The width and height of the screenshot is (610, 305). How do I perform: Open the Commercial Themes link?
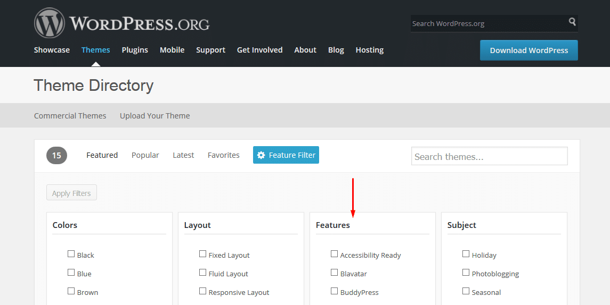tap(70, 116)
